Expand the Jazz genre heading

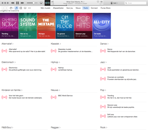tap(103, 62)
